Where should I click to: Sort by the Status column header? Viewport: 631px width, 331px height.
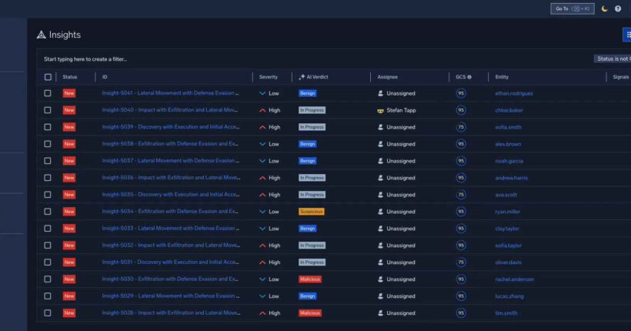[x=69, y=77]
